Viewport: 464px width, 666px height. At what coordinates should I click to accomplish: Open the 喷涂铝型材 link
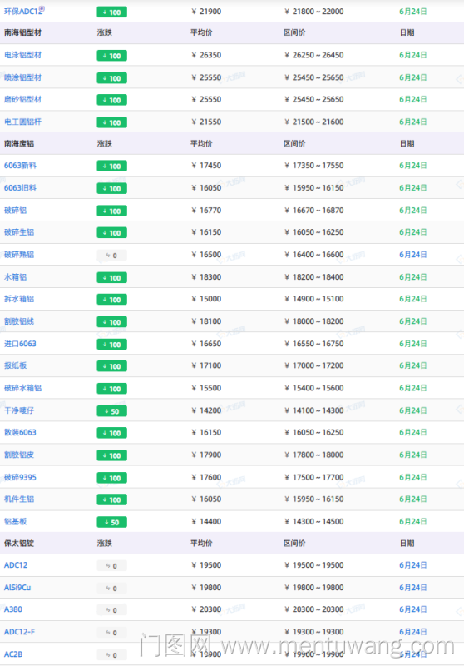click(23, 77)
